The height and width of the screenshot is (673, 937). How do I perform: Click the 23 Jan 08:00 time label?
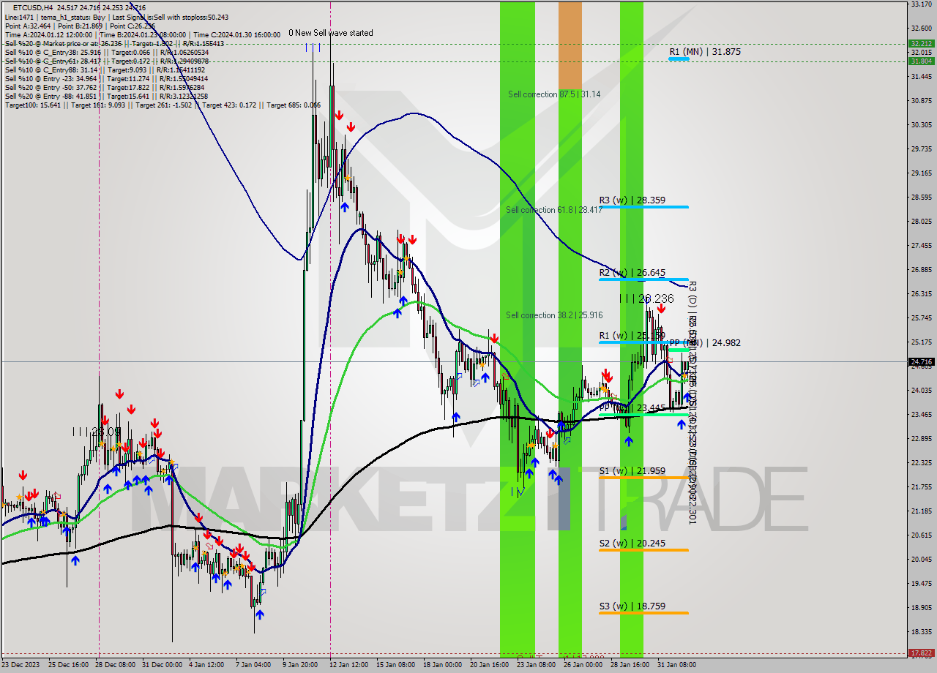[537, 665]
